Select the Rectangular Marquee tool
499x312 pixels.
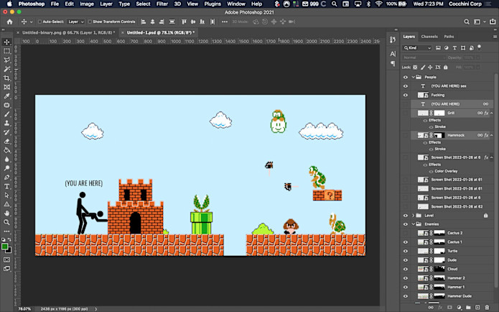pos(6,51)
